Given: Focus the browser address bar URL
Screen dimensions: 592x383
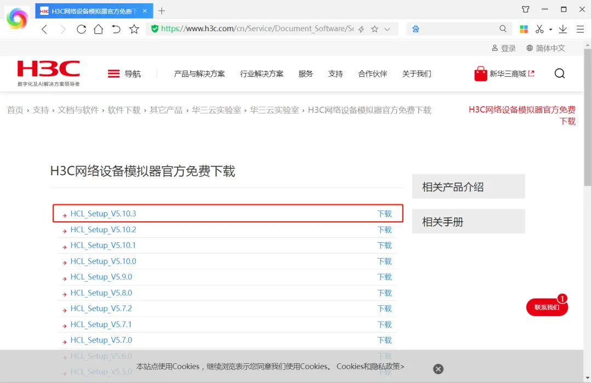Looking at the screenshot, I should pos(257,28).
